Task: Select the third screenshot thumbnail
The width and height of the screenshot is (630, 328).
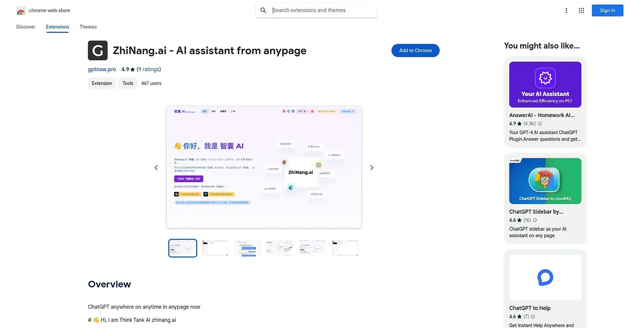Action: coord(247,248)
